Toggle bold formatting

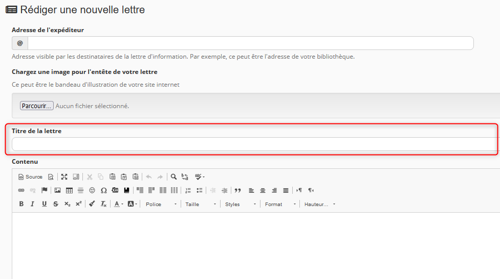coord(21,204)
